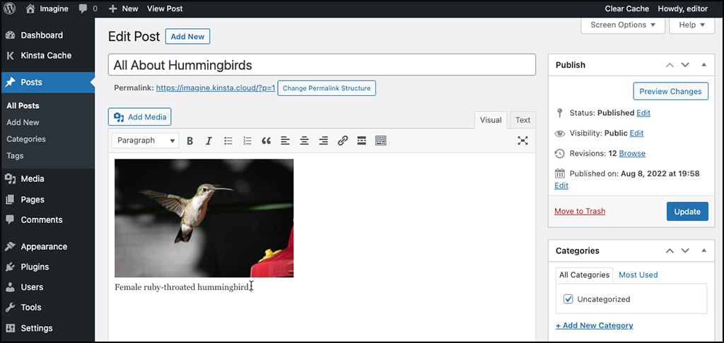Insert a numbered list

pyautogui.click(x=247, y=141)
